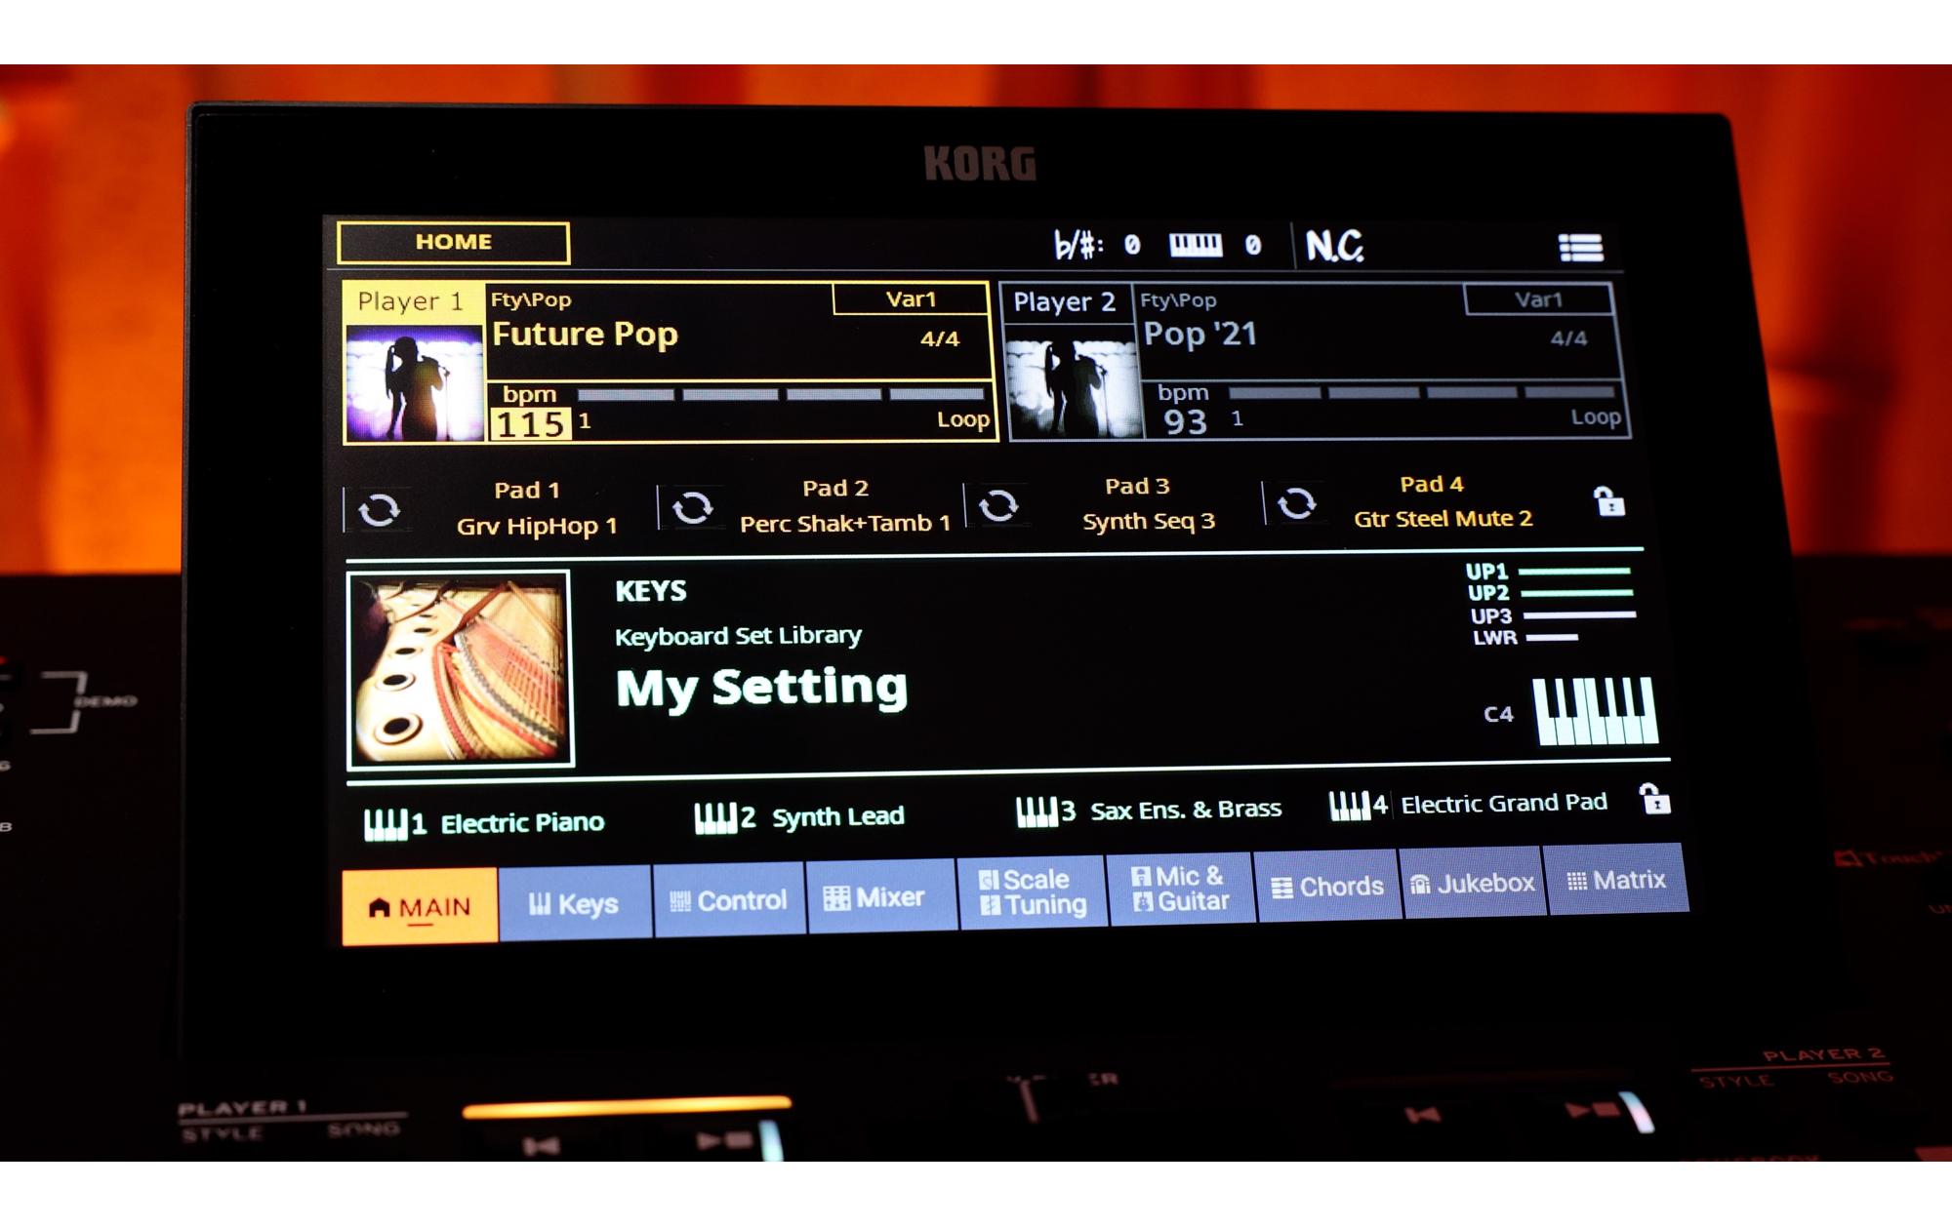Screen dimensions: 1952x1227
Task: Select Player 2 Var1 variation box
Action: [1538, 299]
